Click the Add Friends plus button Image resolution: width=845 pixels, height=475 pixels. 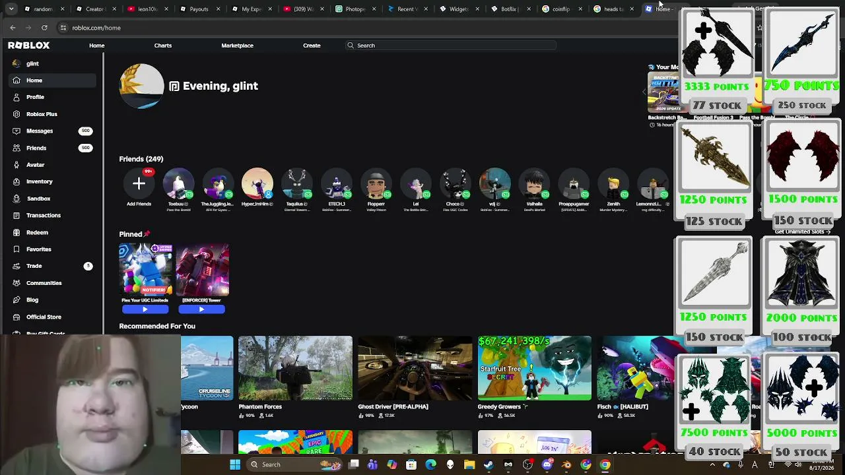139,183
